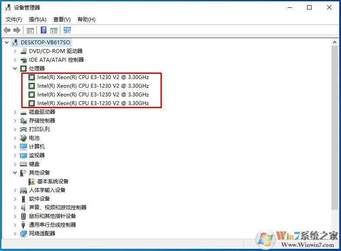Click the first Xeon E3-1230 processor icon
Viewport: 341px width, 251px height.
32,77
